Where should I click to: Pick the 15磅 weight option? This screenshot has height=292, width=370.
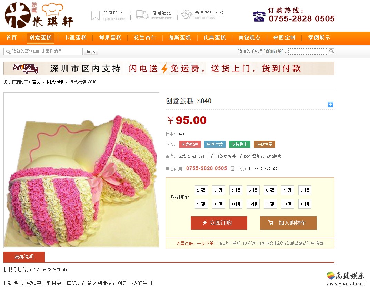pyautogui.click(x=304, y=204)
